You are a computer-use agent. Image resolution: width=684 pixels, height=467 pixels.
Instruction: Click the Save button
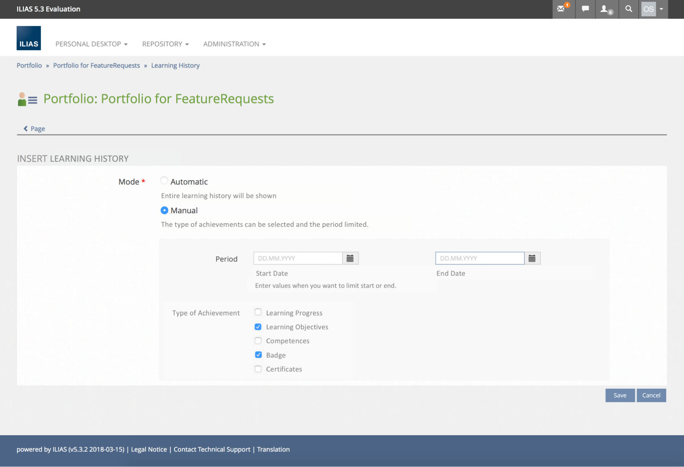coord(620,395)
